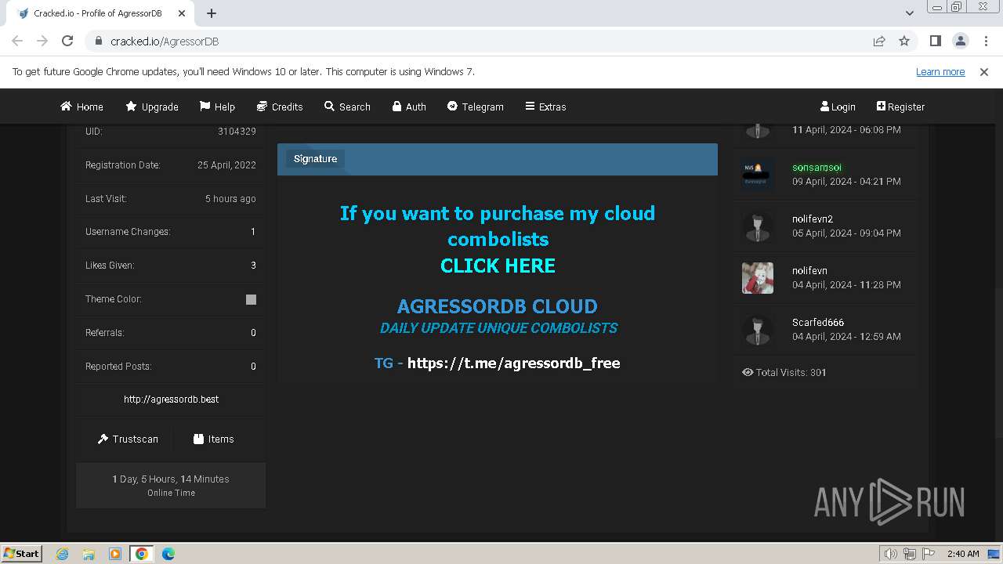The width and height of the screenshot is (1003, 564).
Task: Open the AGRESSORDB CLOUD heading link
Action: click(x=498, y=306)
